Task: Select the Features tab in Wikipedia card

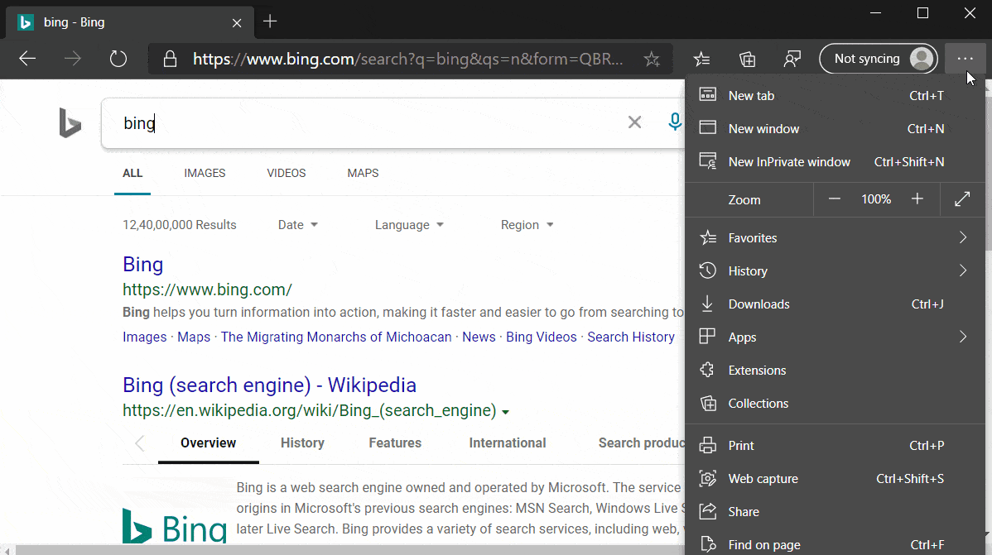Action: pos(396,443)
